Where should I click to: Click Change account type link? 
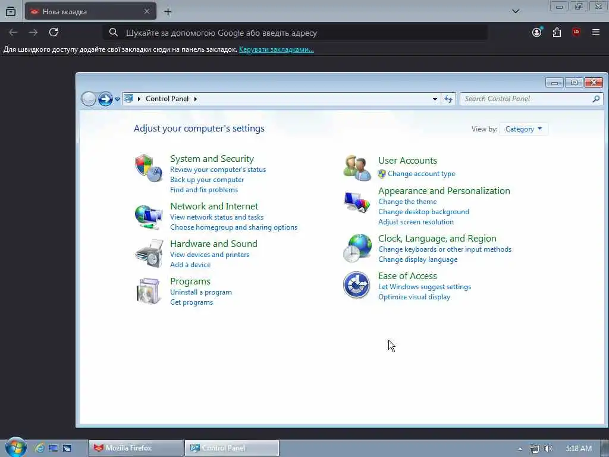(422, 174)
